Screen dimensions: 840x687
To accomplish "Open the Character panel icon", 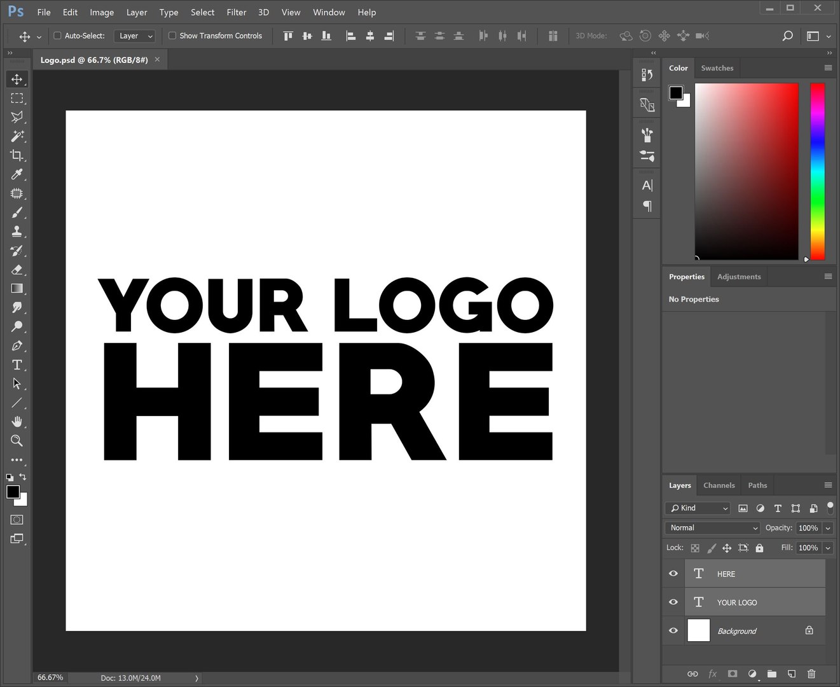I will pos(647,186).
